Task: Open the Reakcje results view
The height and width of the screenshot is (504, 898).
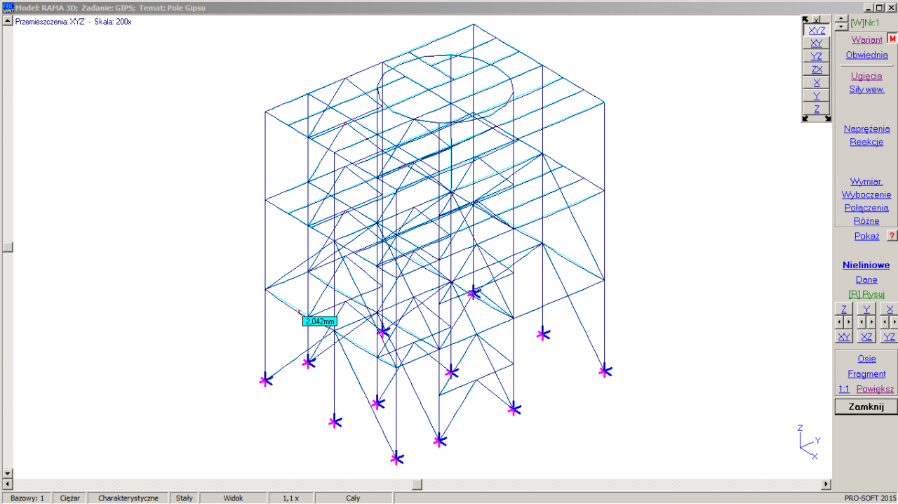Action: [866, 142]
